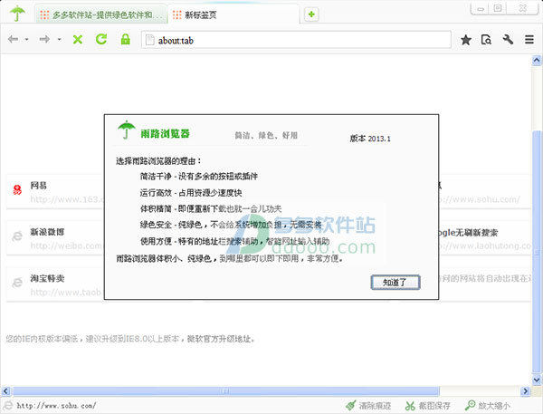Click the about:tab address bar

point(296,40)
